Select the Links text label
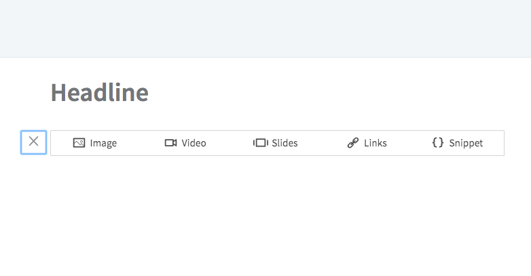Image resolution: width=531 pixels, height=276 pixels. (376, 143)
